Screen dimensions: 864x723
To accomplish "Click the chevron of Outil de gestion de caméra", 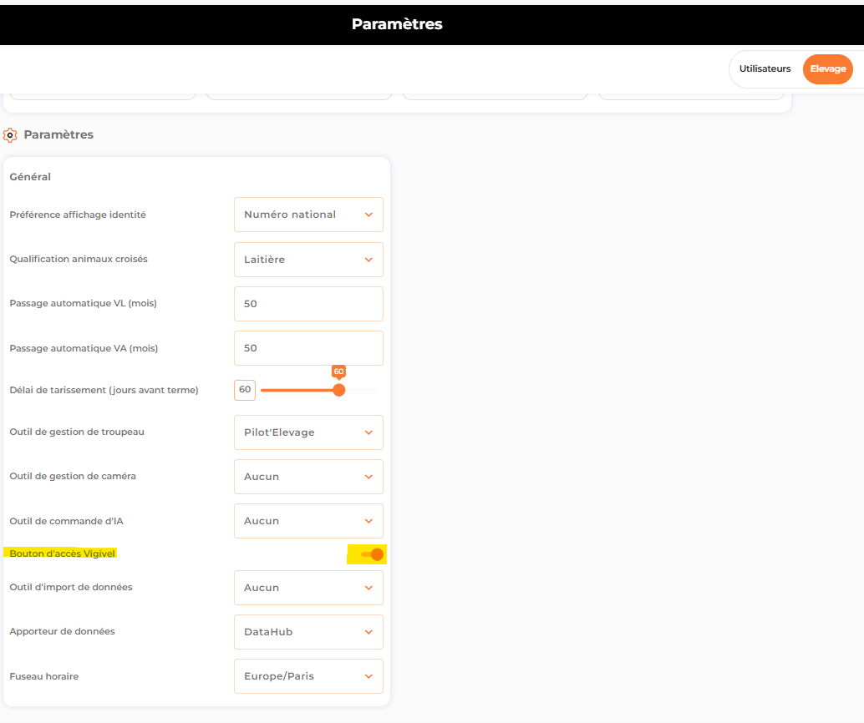I will 368,477.
